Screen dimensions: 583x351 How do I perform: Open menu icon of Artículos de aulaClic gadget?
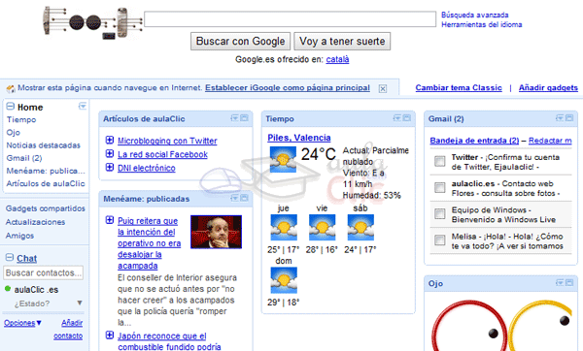(234, 118)
